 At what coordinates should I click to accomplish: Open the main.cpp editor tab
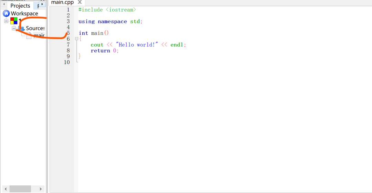63,2
